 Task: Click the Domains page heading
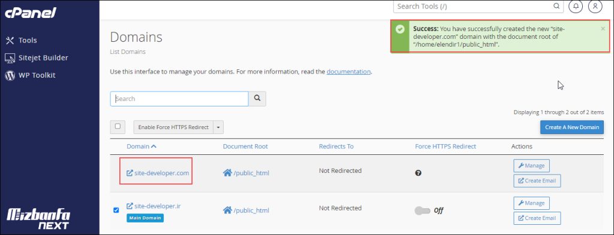coord(136,38)
